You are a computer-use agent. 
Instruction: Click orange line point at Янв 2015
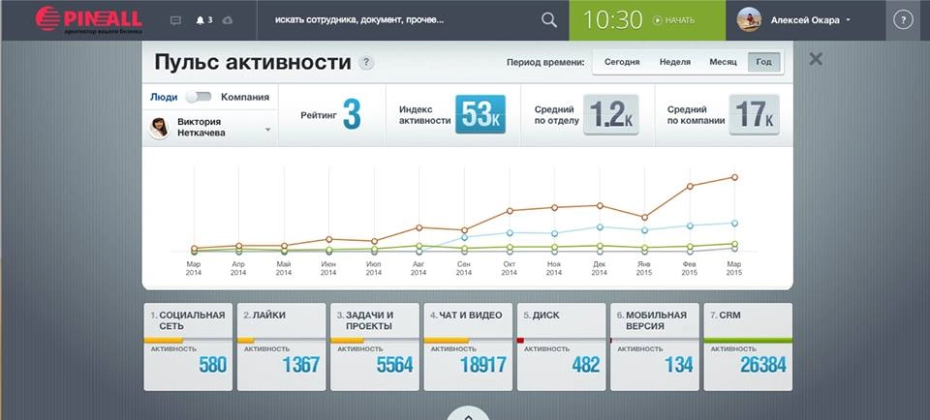(x=645, y=217)
